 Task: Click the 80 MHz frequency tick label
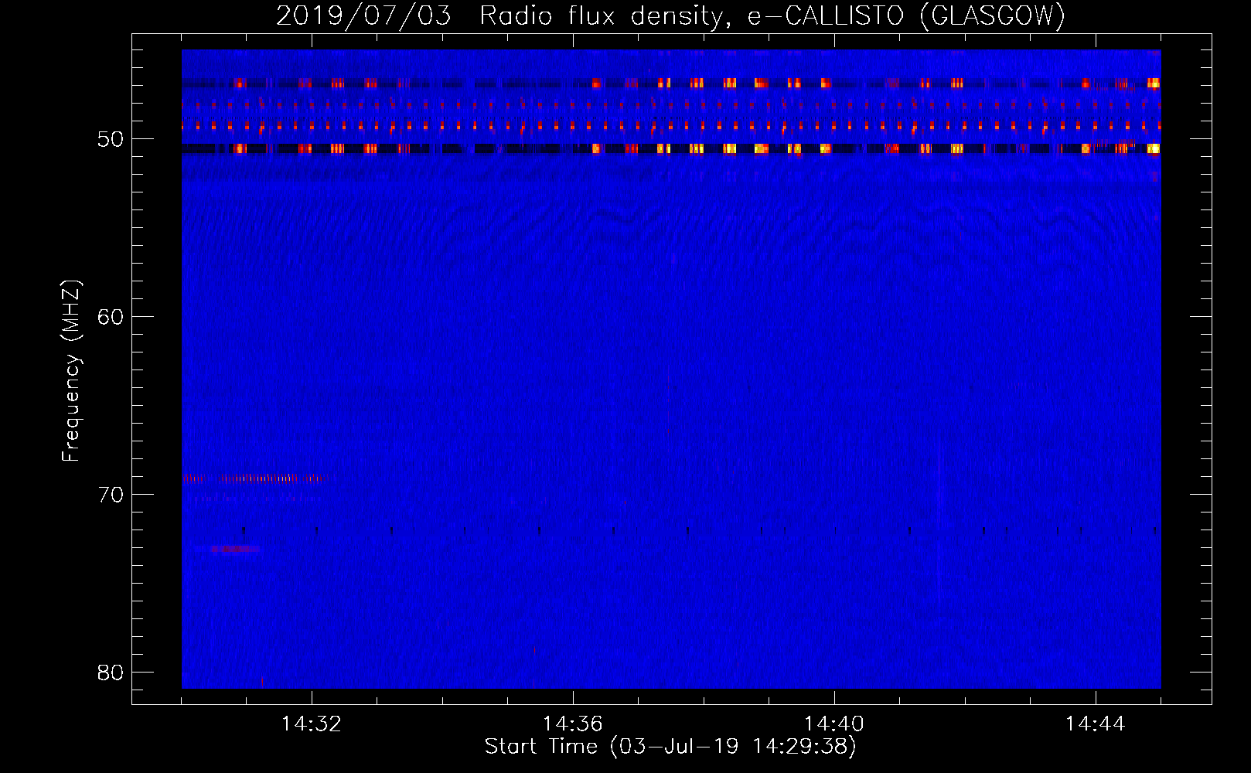click(111, 673)
